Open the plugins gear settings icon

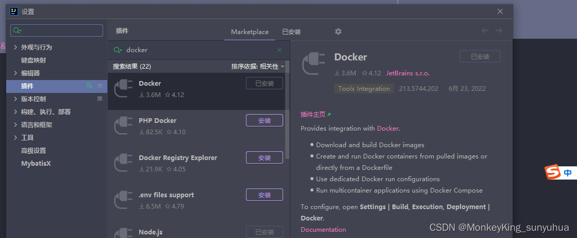(338, 31)
